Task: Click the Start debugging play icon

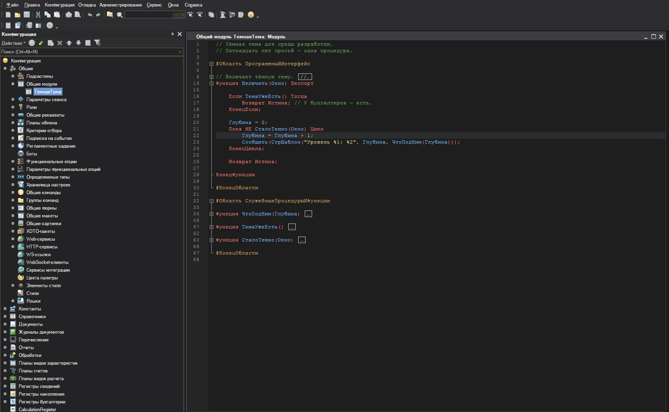Action: pos(50,25)
